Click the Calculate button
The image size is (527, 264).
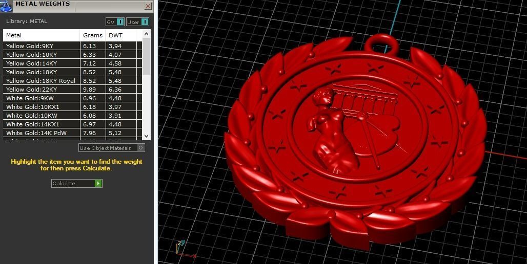click(x=76, y=183)
